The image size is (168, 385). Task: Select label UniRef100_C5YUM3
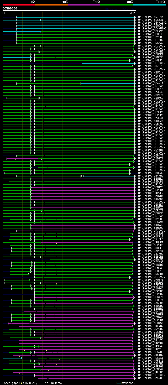point(151,37)
